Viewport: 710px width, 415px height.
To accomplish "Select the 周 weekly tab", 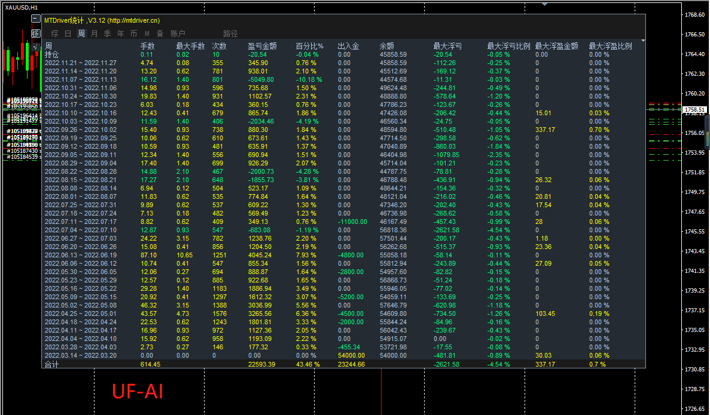I will pyautogui.click(x=81, y=33).
